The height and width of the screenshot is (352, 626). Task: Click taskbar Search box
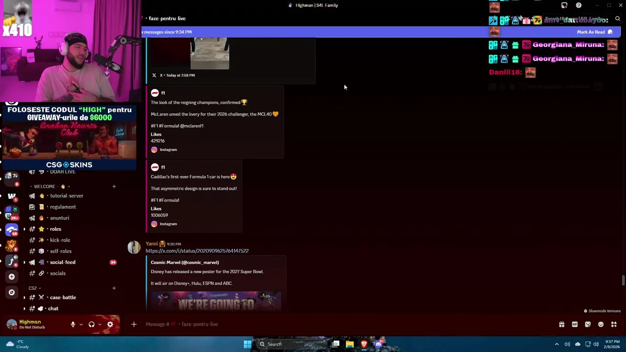[291, 344]
